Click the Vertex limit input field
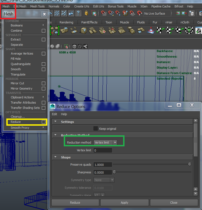 click(103, 150)
